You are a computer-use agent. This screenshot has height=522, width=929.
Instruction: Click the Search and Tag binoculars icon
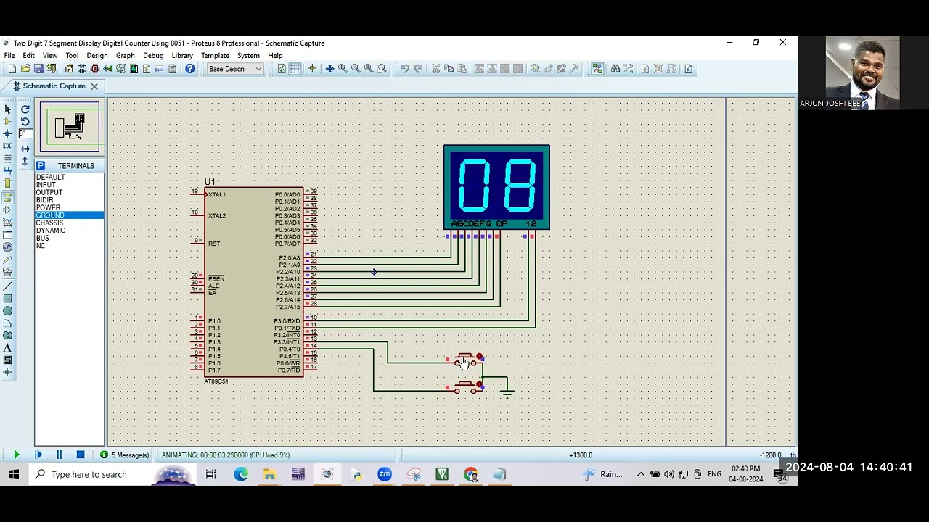[x=615, y=69]
